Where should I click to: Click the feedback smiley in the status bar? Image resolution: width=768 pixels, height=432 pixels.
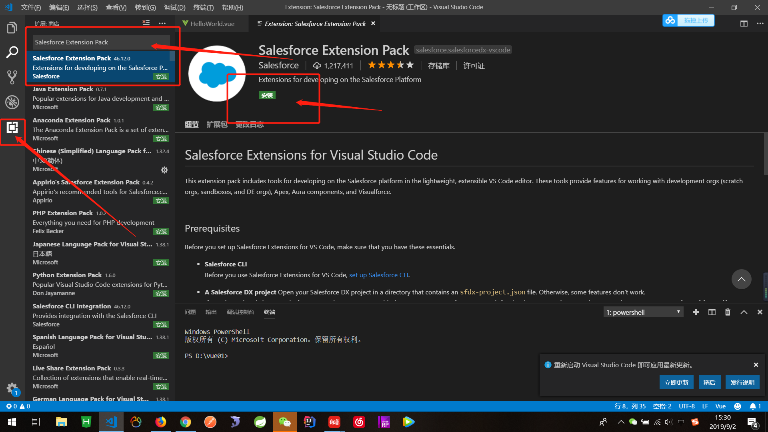pos(738,406)
